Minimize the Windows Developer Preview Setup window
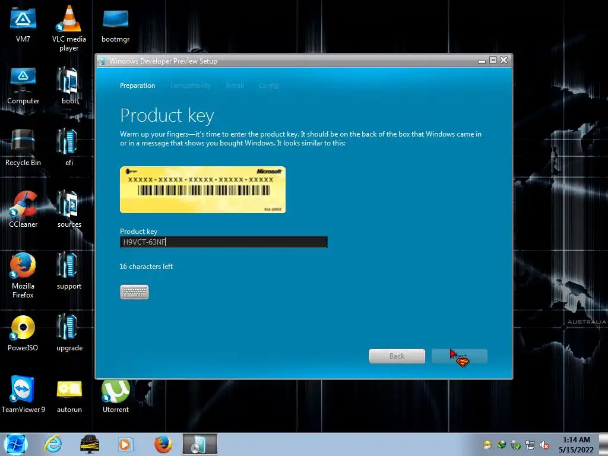 482,61
